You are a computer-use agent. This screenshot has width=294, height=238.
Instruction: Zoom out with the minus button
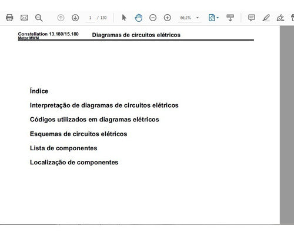(153, 18)
